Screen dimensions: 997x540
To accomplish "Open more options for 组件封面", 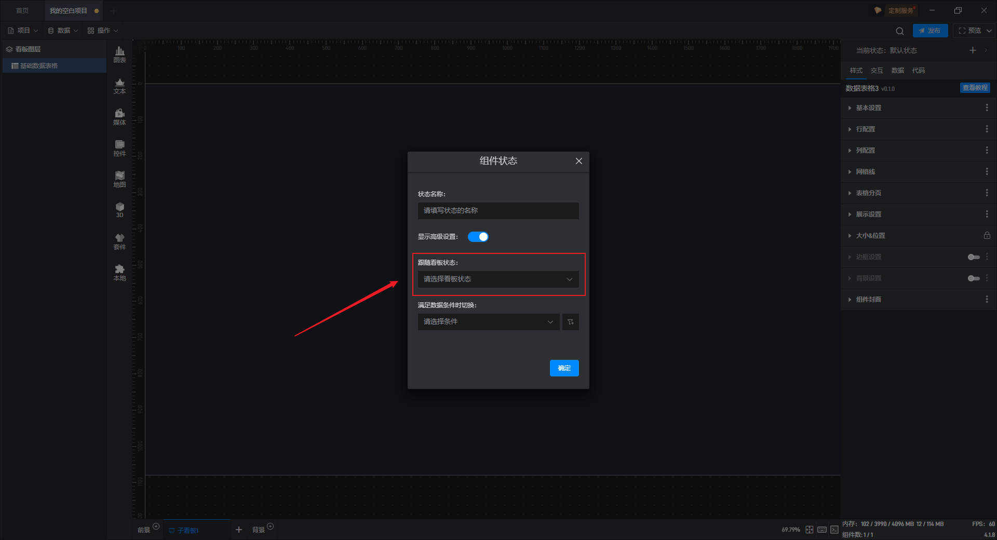I will tap(987, 299).
